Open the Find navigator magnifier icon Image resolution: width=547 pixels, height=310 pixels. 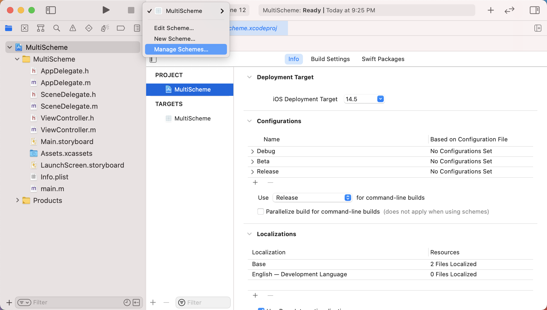coord(56,28)
